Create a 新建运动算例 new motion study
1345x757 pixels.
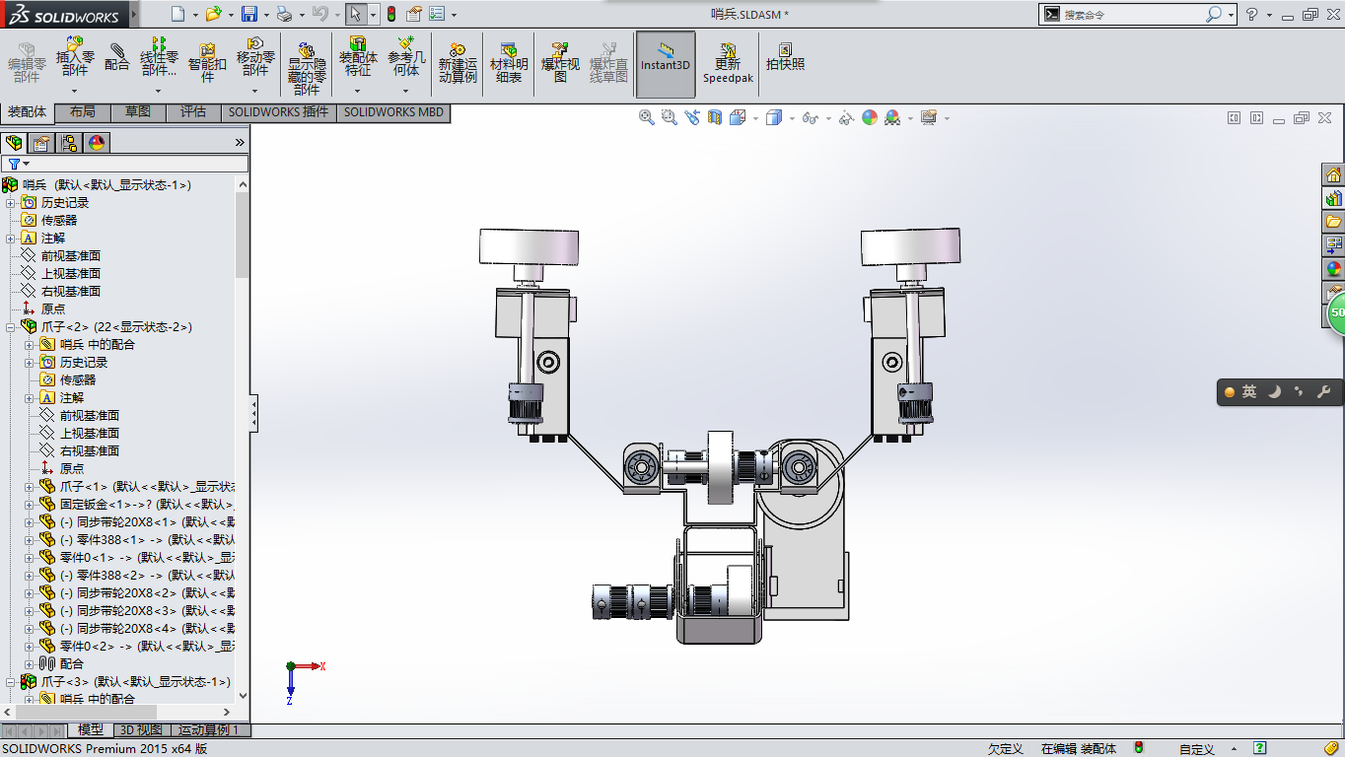[458, 63]
